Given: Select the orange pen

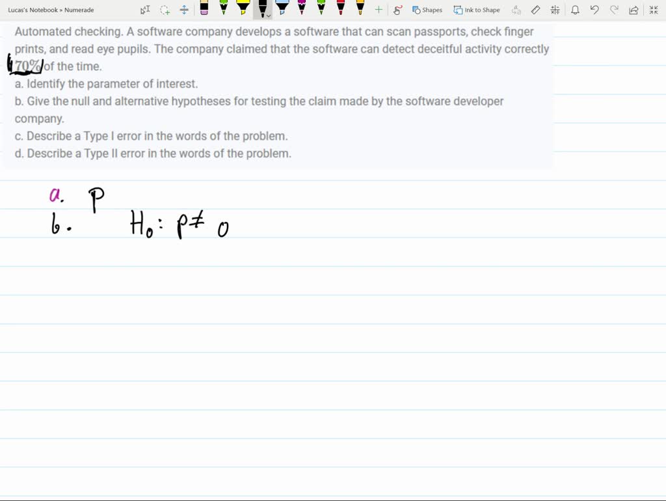Looking at the screenshot, I should (x=360, y=8).
